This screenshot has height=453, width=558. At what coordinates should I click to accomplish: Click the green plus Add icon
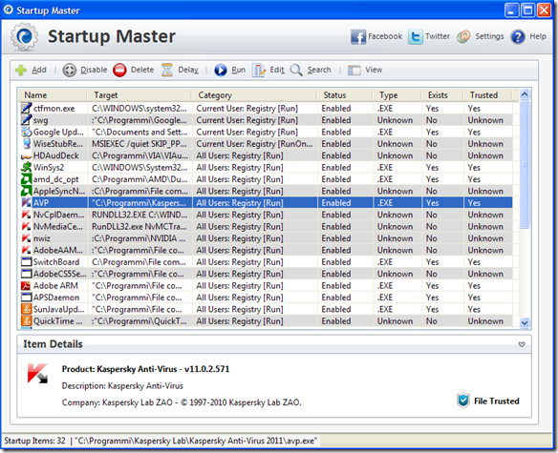click(21, 70)
